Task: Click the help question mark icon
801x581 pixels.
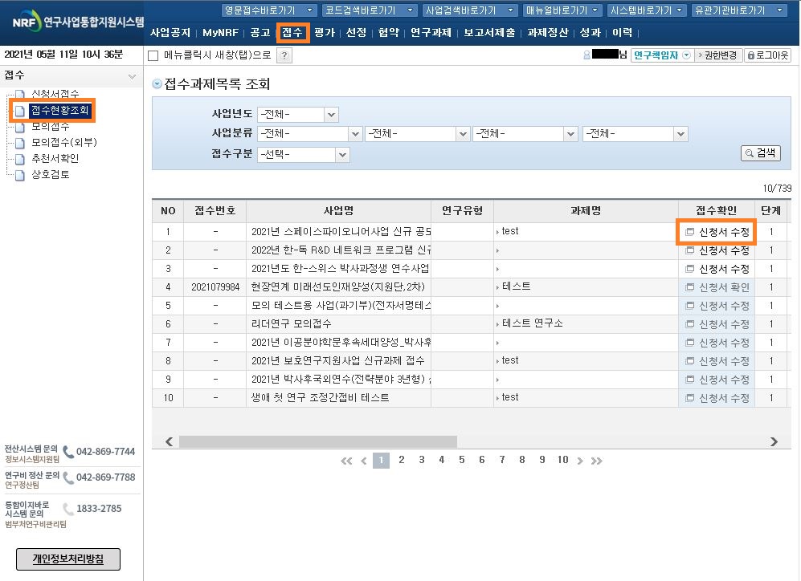Action: pyautogui.click(x=284, y=55)
